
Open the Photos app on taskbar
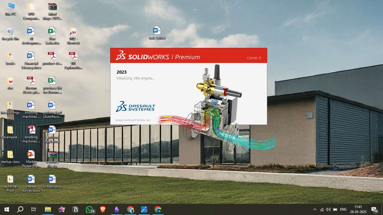pos(144,209)
